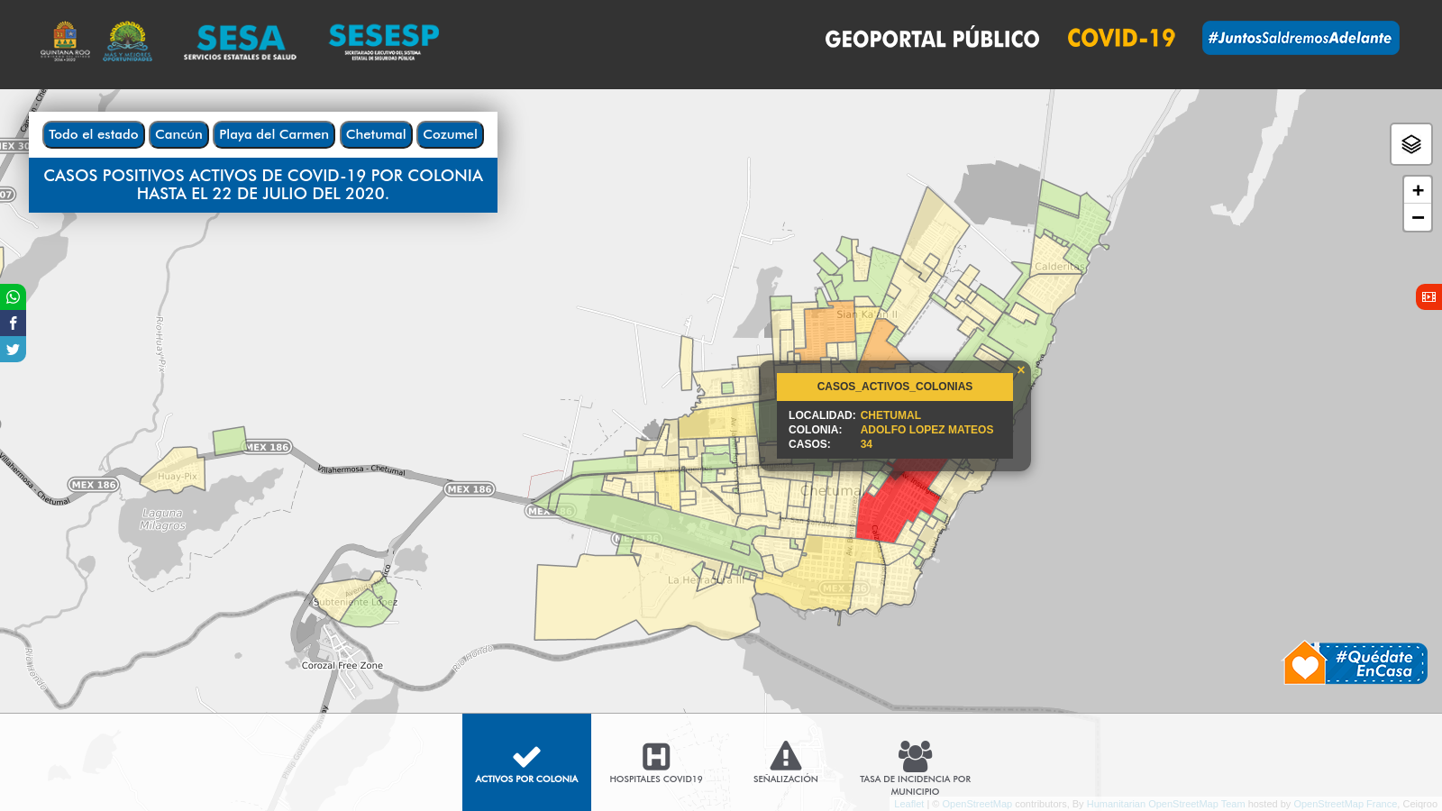The height and width of the screenshot is (811, 1442).
Task: Click the Todo el estado button
Action: coord(94,134)
